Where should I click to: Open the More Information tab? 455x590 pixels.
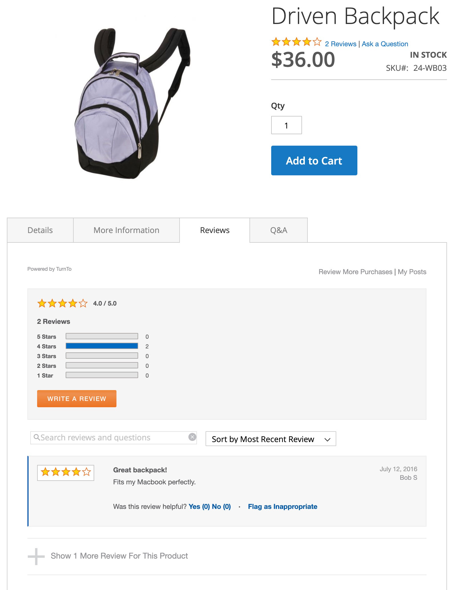pos(126,230)
